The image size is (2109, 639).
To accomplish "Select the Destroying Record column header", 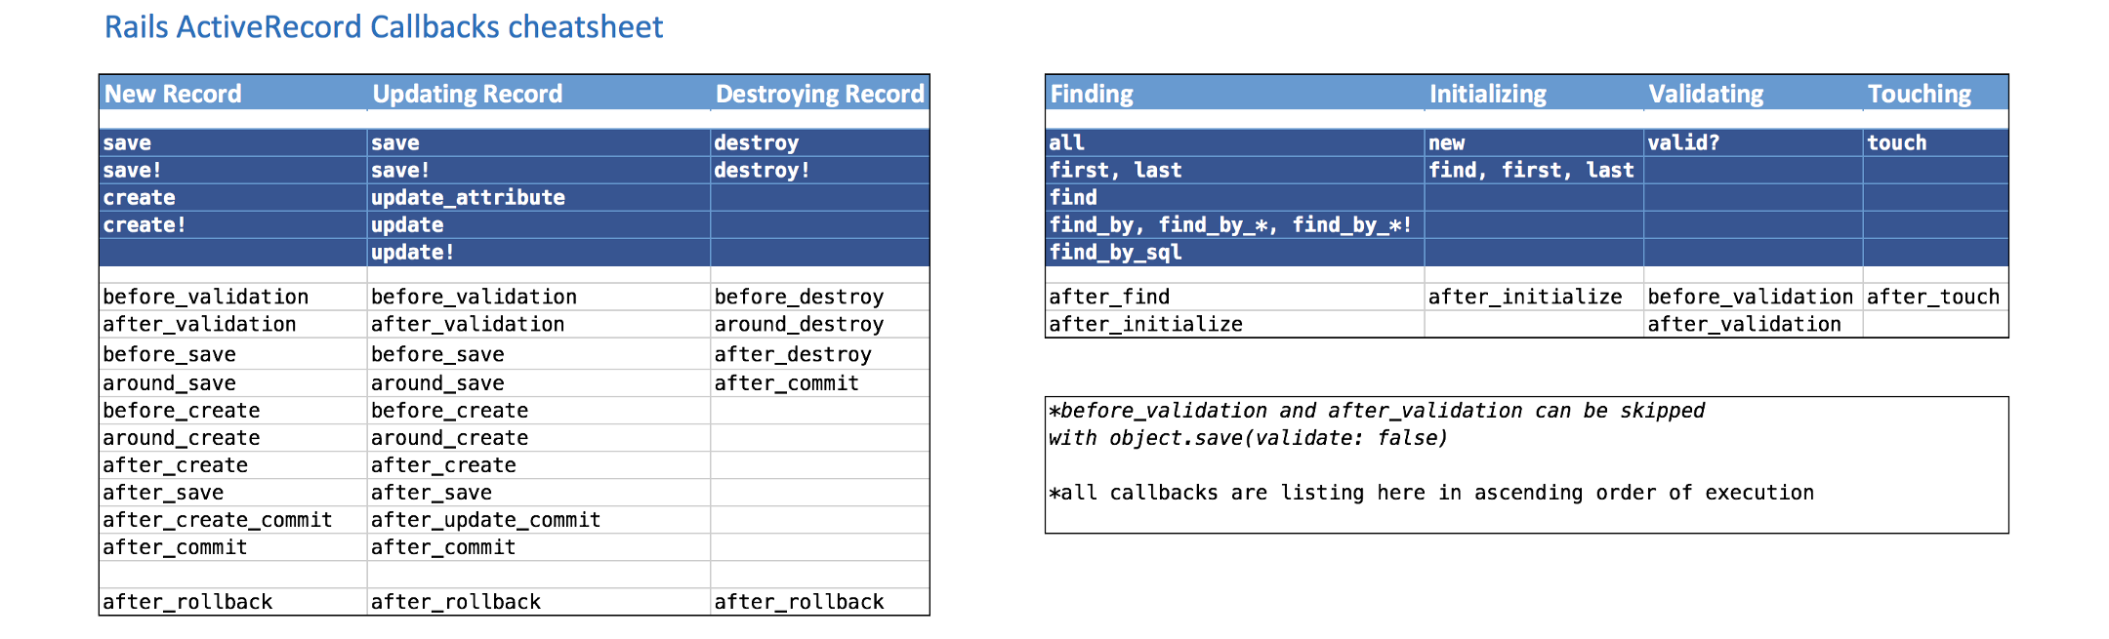I will 819,94.
